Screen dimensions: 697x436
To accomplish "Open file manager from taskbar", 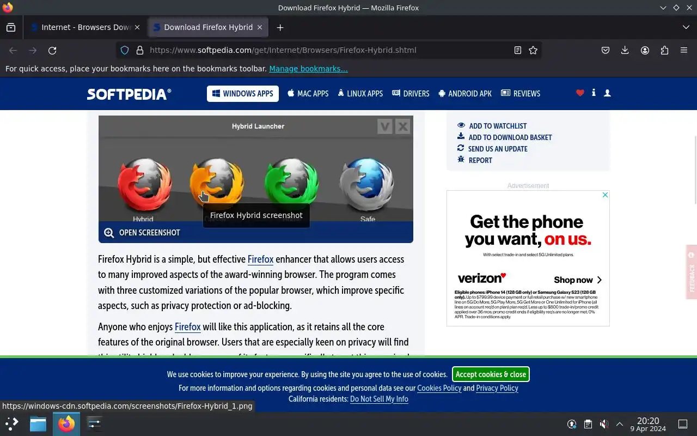I will click(38, 423).
